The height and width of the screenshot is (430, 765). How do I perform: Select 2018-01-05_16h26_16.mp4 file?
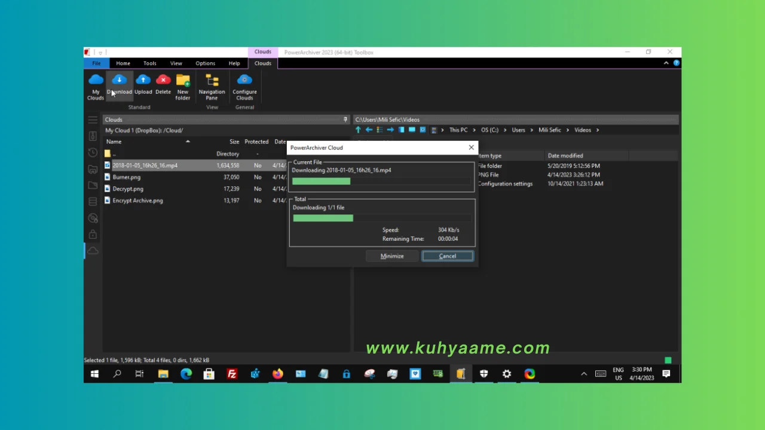tap(196, 165)
